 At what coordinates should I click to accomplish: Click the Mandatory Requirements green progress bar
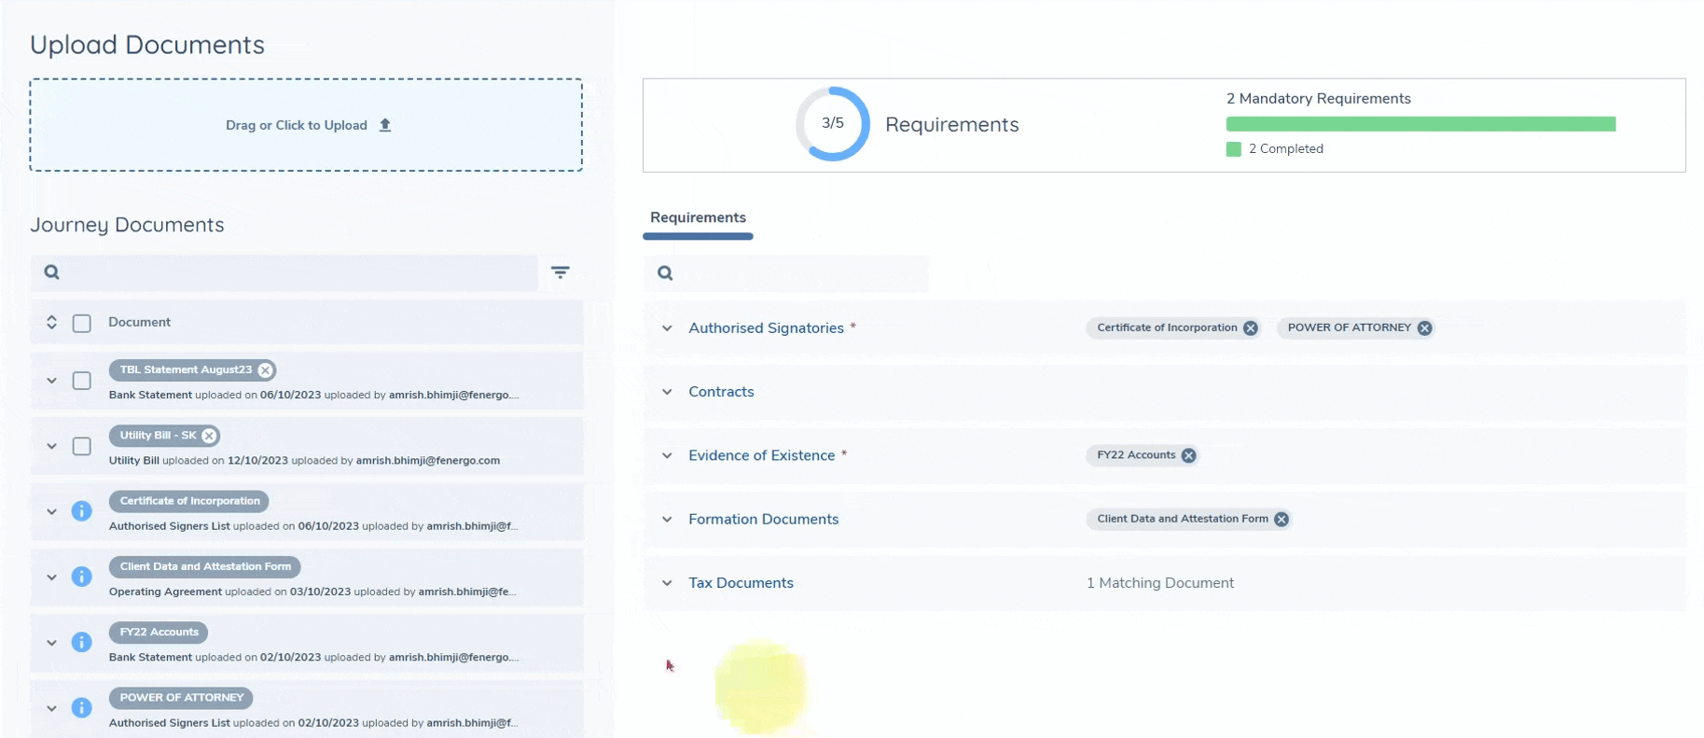1420,124
